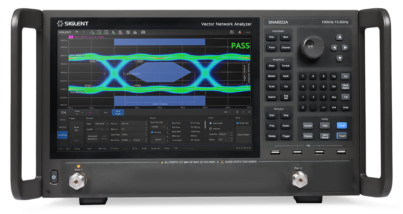Click the up/down resize arrows in TDR panel
The image size is (403, 214).
pos(237,112)
